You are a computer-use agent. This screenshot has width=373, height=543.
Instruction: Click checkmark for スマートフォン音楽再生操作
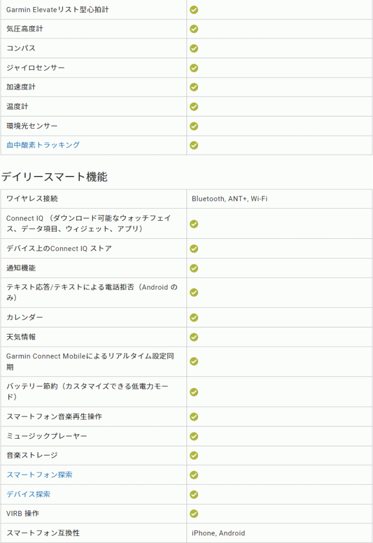[194, 417]
